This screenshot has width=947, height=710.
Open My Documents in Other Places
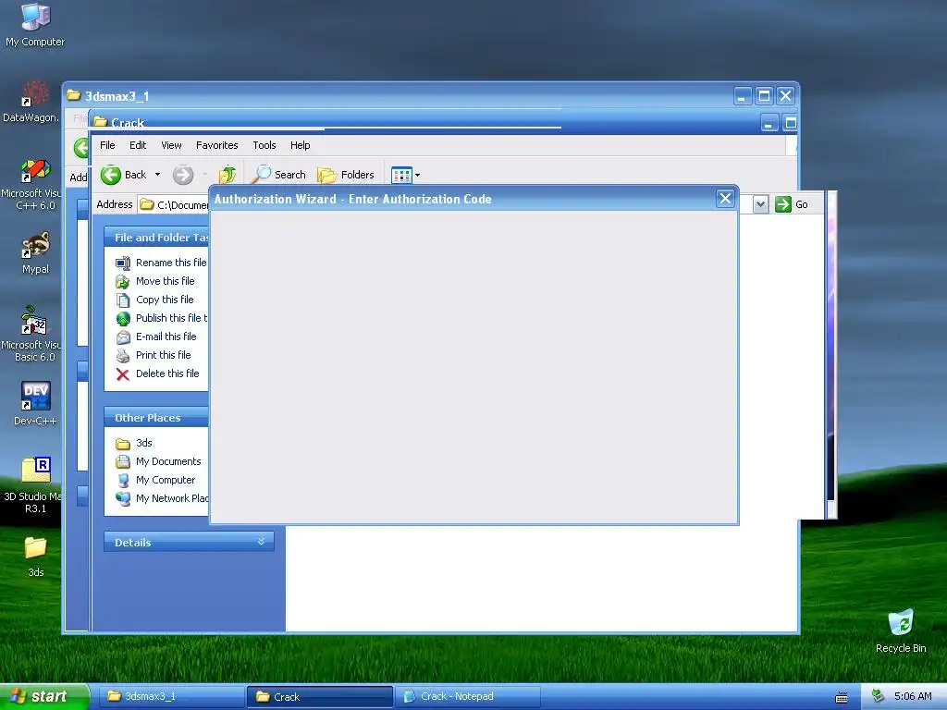(x=158, y=462)
